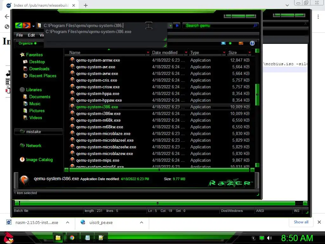
Task: Open the Music library
Action: click(35, 104)
